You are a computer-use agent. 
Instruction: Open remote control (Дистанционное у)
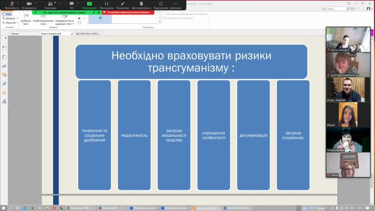point(141,5)
